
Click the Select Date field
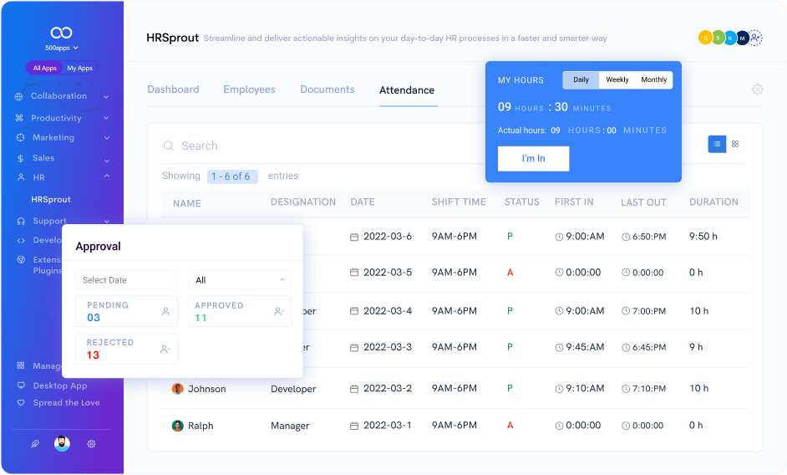point(126,280)
